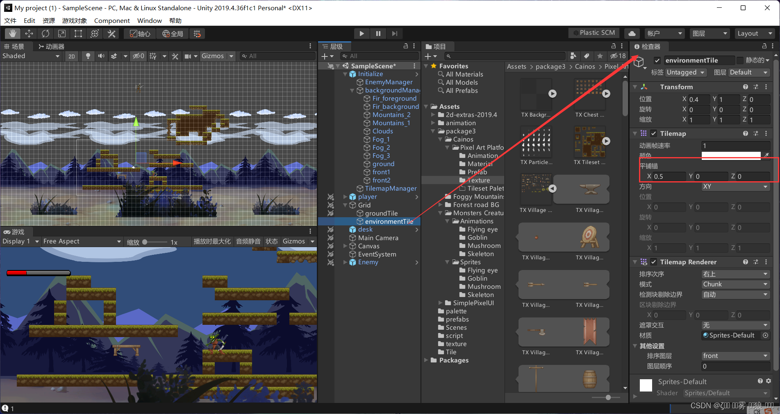Use eyedropper next to color field
The image size is (780, 414).
click(x=766, y=155)
